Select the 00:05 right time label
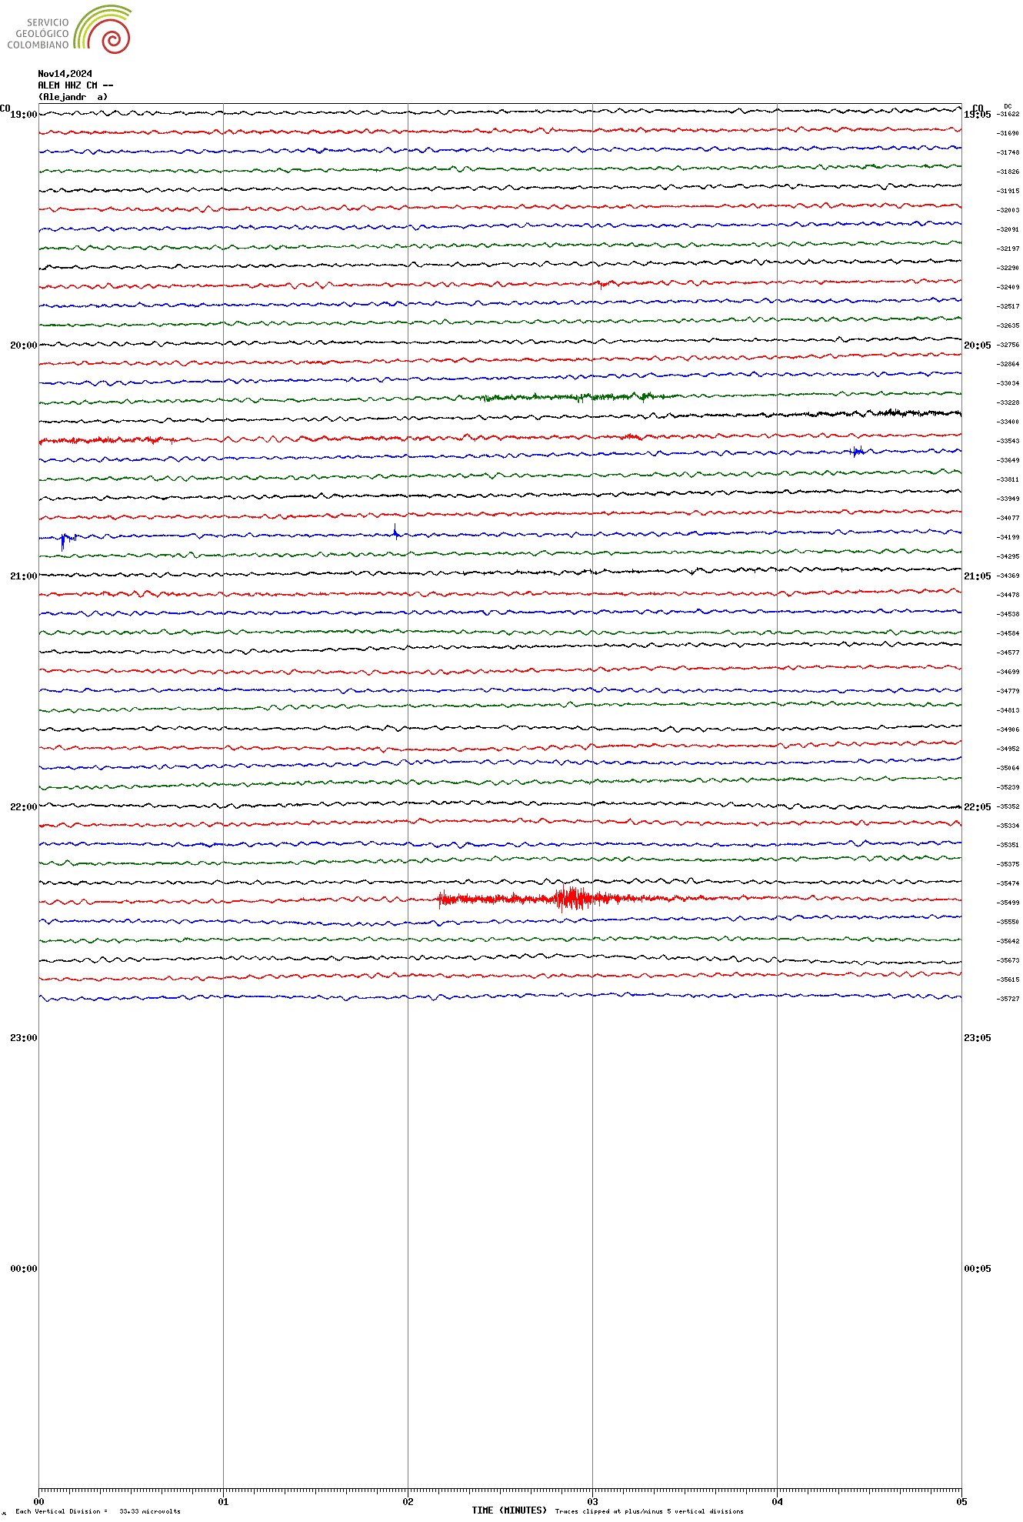Image resolution: width=1023 pixels, height=1522 pixels. [x=978, y=1269]
